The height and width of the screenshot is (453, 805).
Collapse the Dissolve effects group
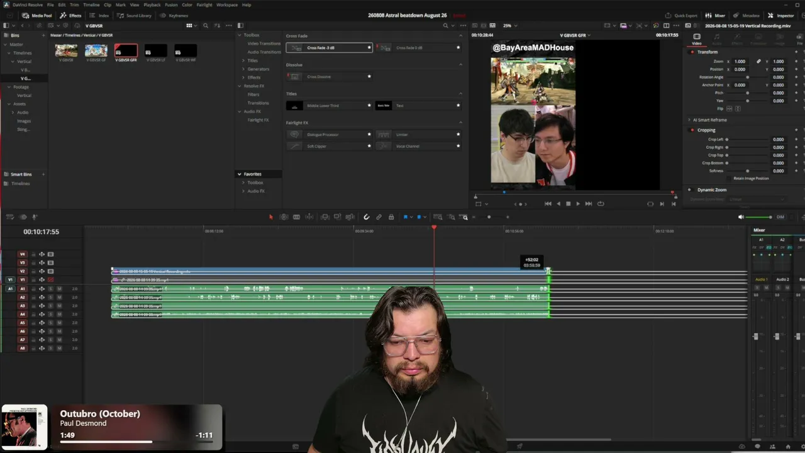point(460,65)
